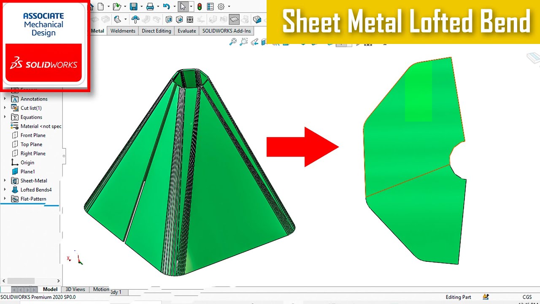Click Zoom to Area magnifier icon
Image resolution: width=540 pixels, height=304 pixels.
click(243, 42)
